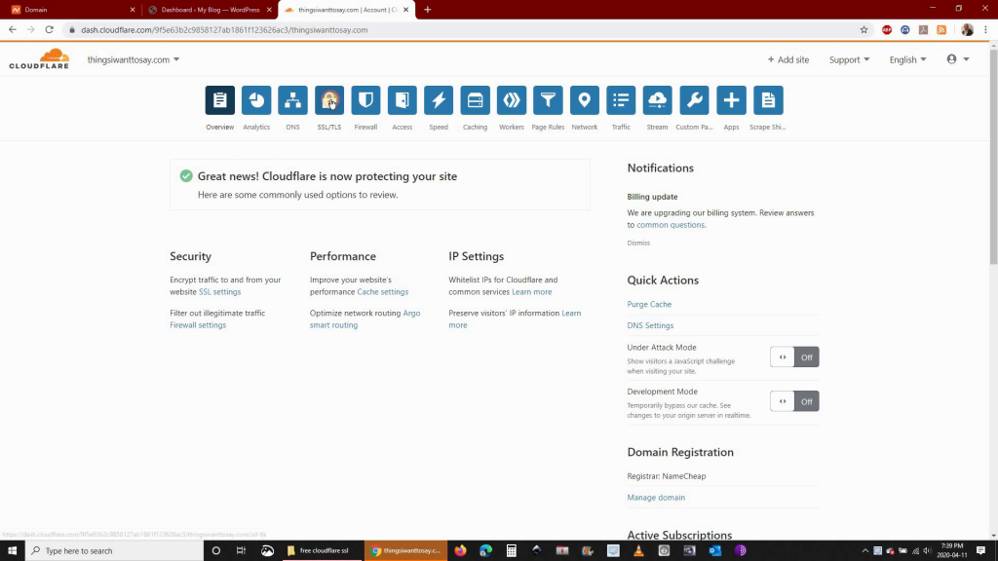Image resolution: width=998 pixels, height=561 pixels.
Task: Toggle Development Mode switch
Action: pyautogui.click(x=794, y=401)
